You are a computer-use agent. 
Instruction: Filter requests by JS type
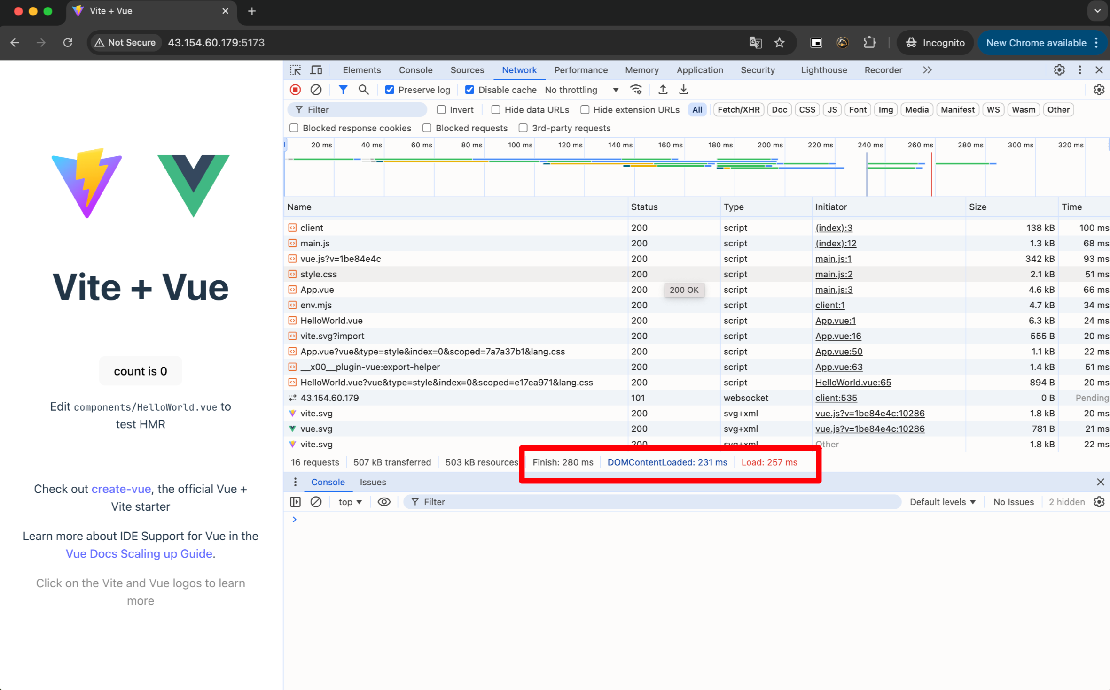coord(832,109)
